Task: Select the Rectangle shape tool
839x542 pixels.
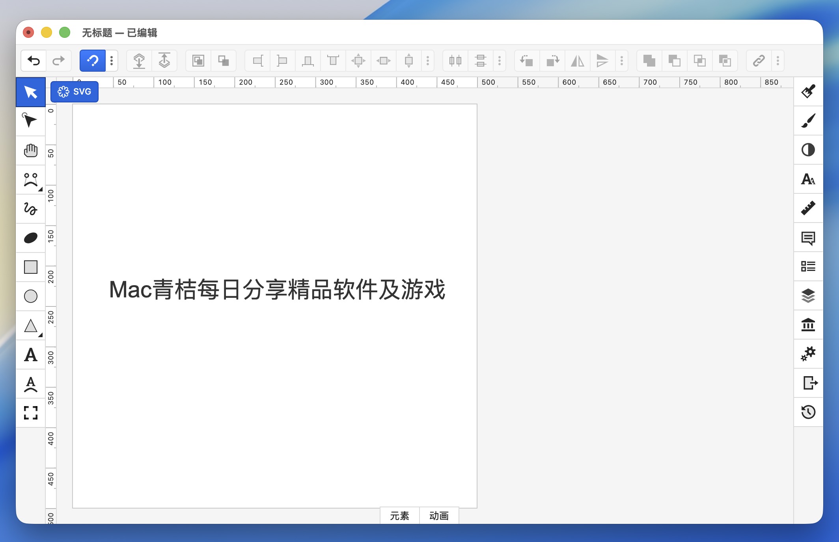Action: click(x=30, y=267)
